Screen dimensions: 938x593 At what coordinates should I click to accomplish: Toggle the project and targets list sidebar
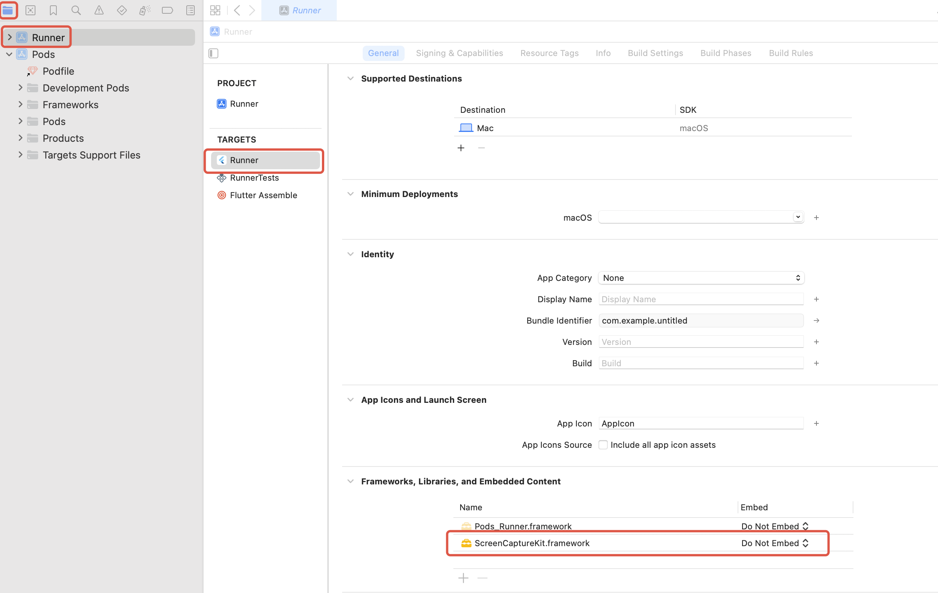pyautogui.click(x=213, y=53)
